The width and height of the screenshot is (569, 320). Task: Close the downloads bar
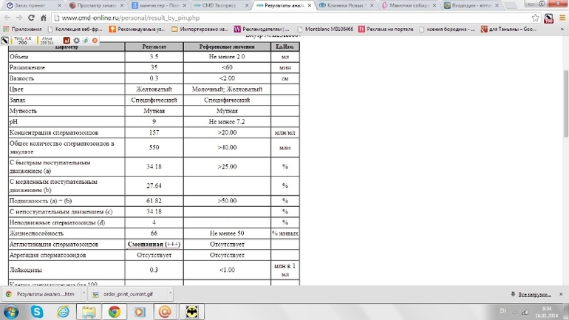click(x=562, y=293)
